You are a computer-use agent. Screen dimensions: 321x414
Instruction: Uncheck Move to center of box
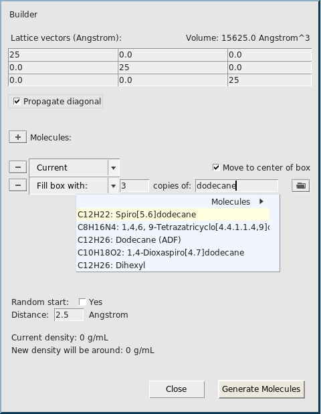click(x=216, y=167)
